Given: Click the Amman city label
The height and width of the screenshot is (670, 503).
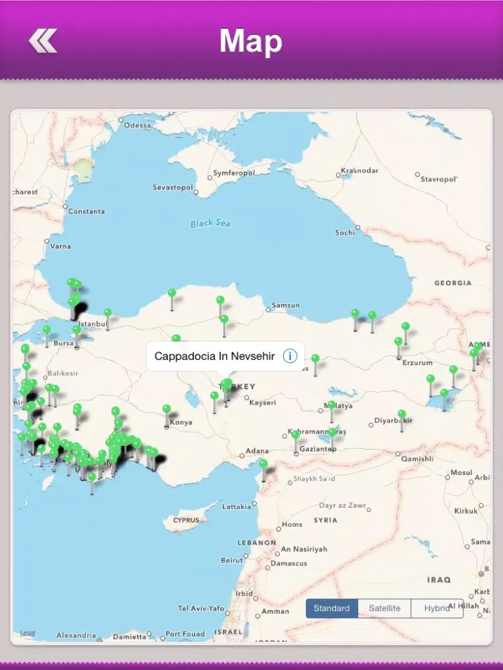Looking at the screenshot, I should 275,612.
